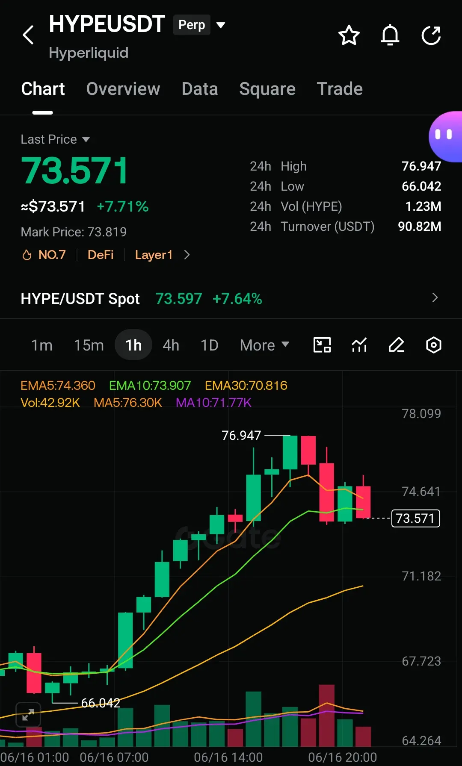Expand tags with the chevron after Layer1
This screenshot has width=462, height=766.
click(187, 255)
